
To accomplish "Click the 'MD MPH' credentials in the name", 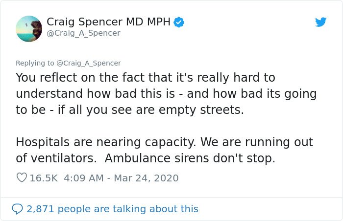I will [148, 22].
